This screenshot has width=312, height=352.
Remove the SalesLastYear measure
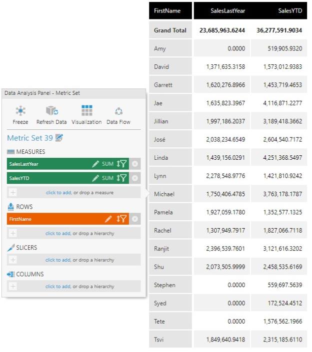[135, 164]
